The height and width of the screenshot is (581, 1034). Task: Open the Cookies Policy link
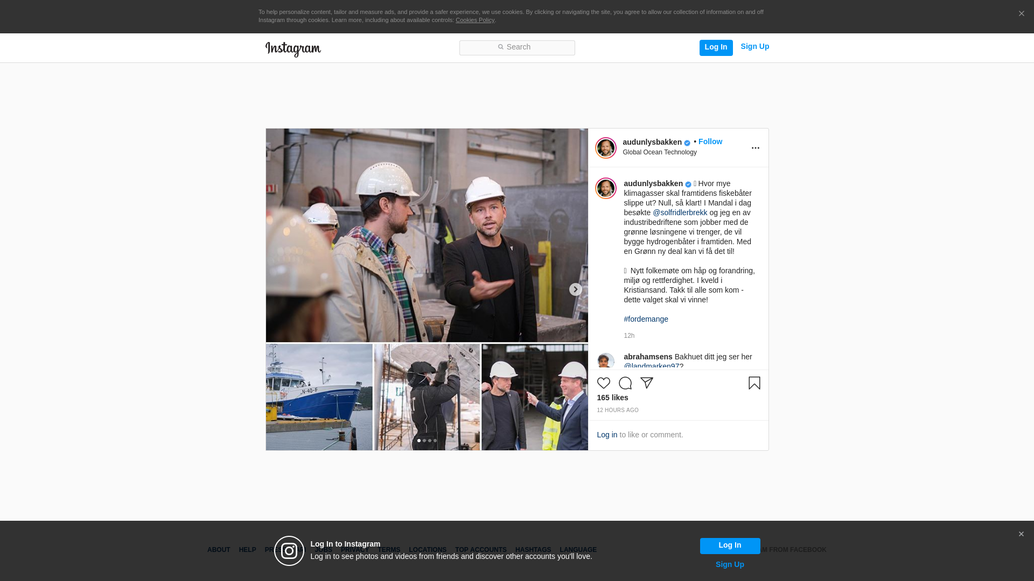tap(475, 20)
